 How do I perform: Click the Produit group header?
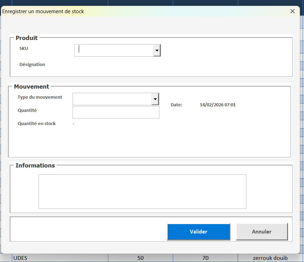pyautogui.click(x=26, y=38)
